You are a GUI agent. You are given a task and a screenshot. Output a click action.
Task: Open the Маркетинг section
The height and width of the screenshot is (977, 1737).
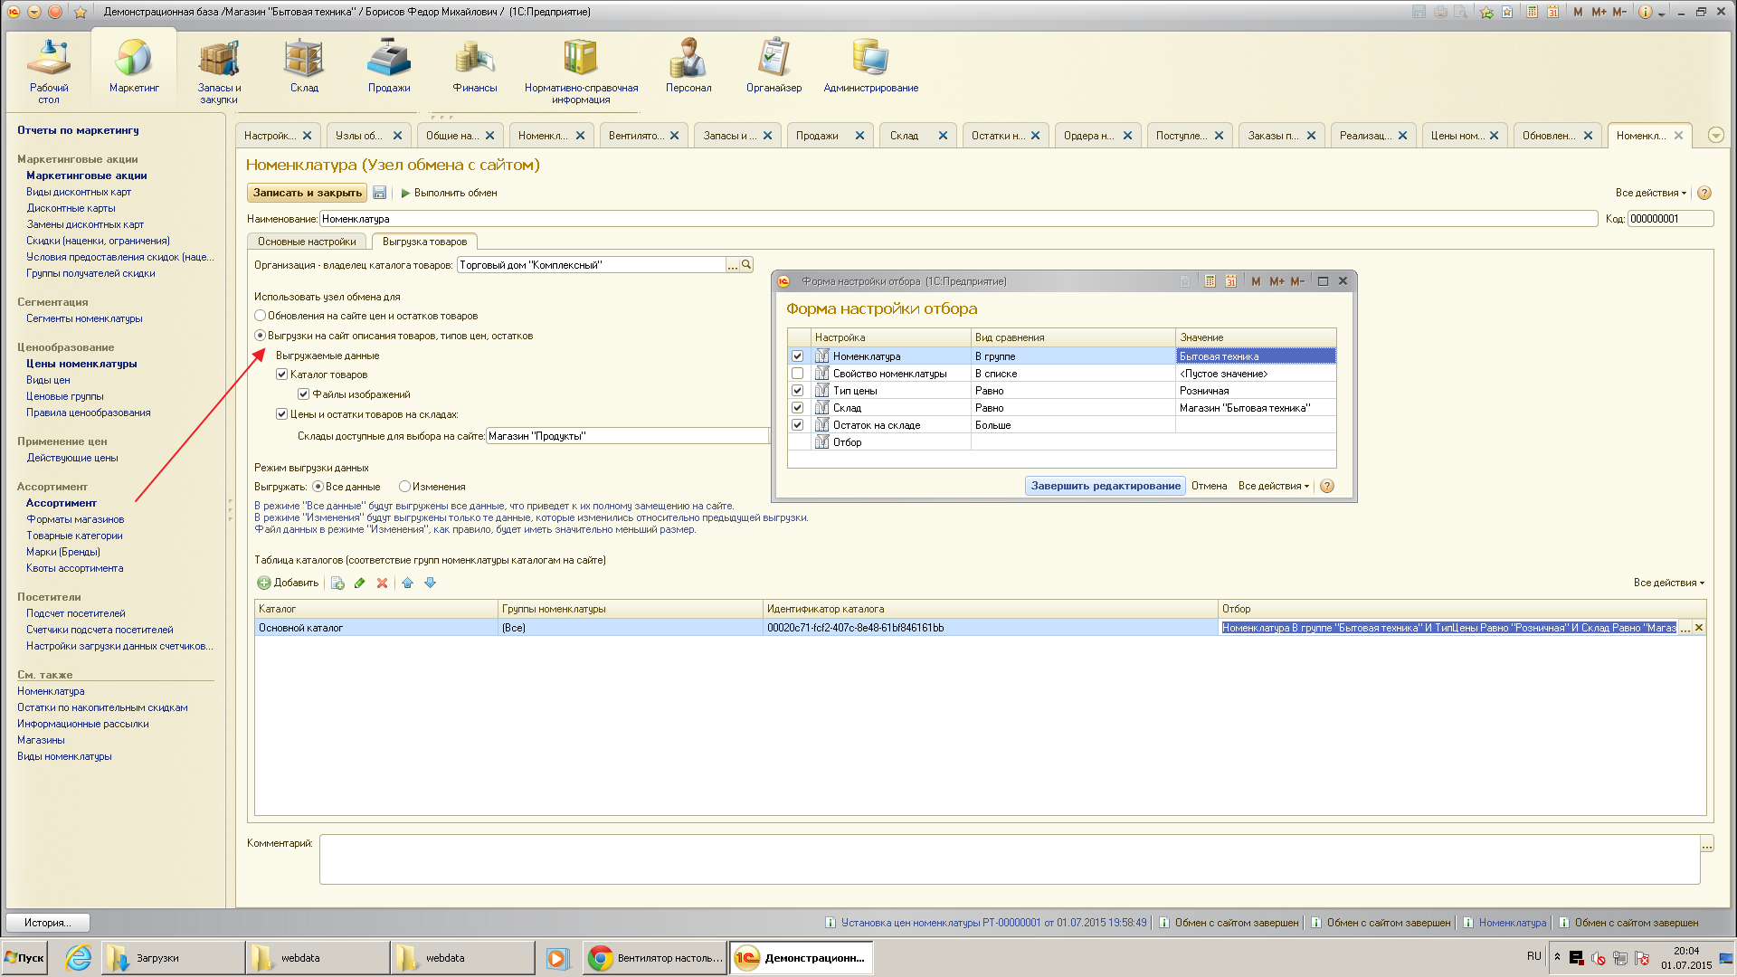(134, 65)
